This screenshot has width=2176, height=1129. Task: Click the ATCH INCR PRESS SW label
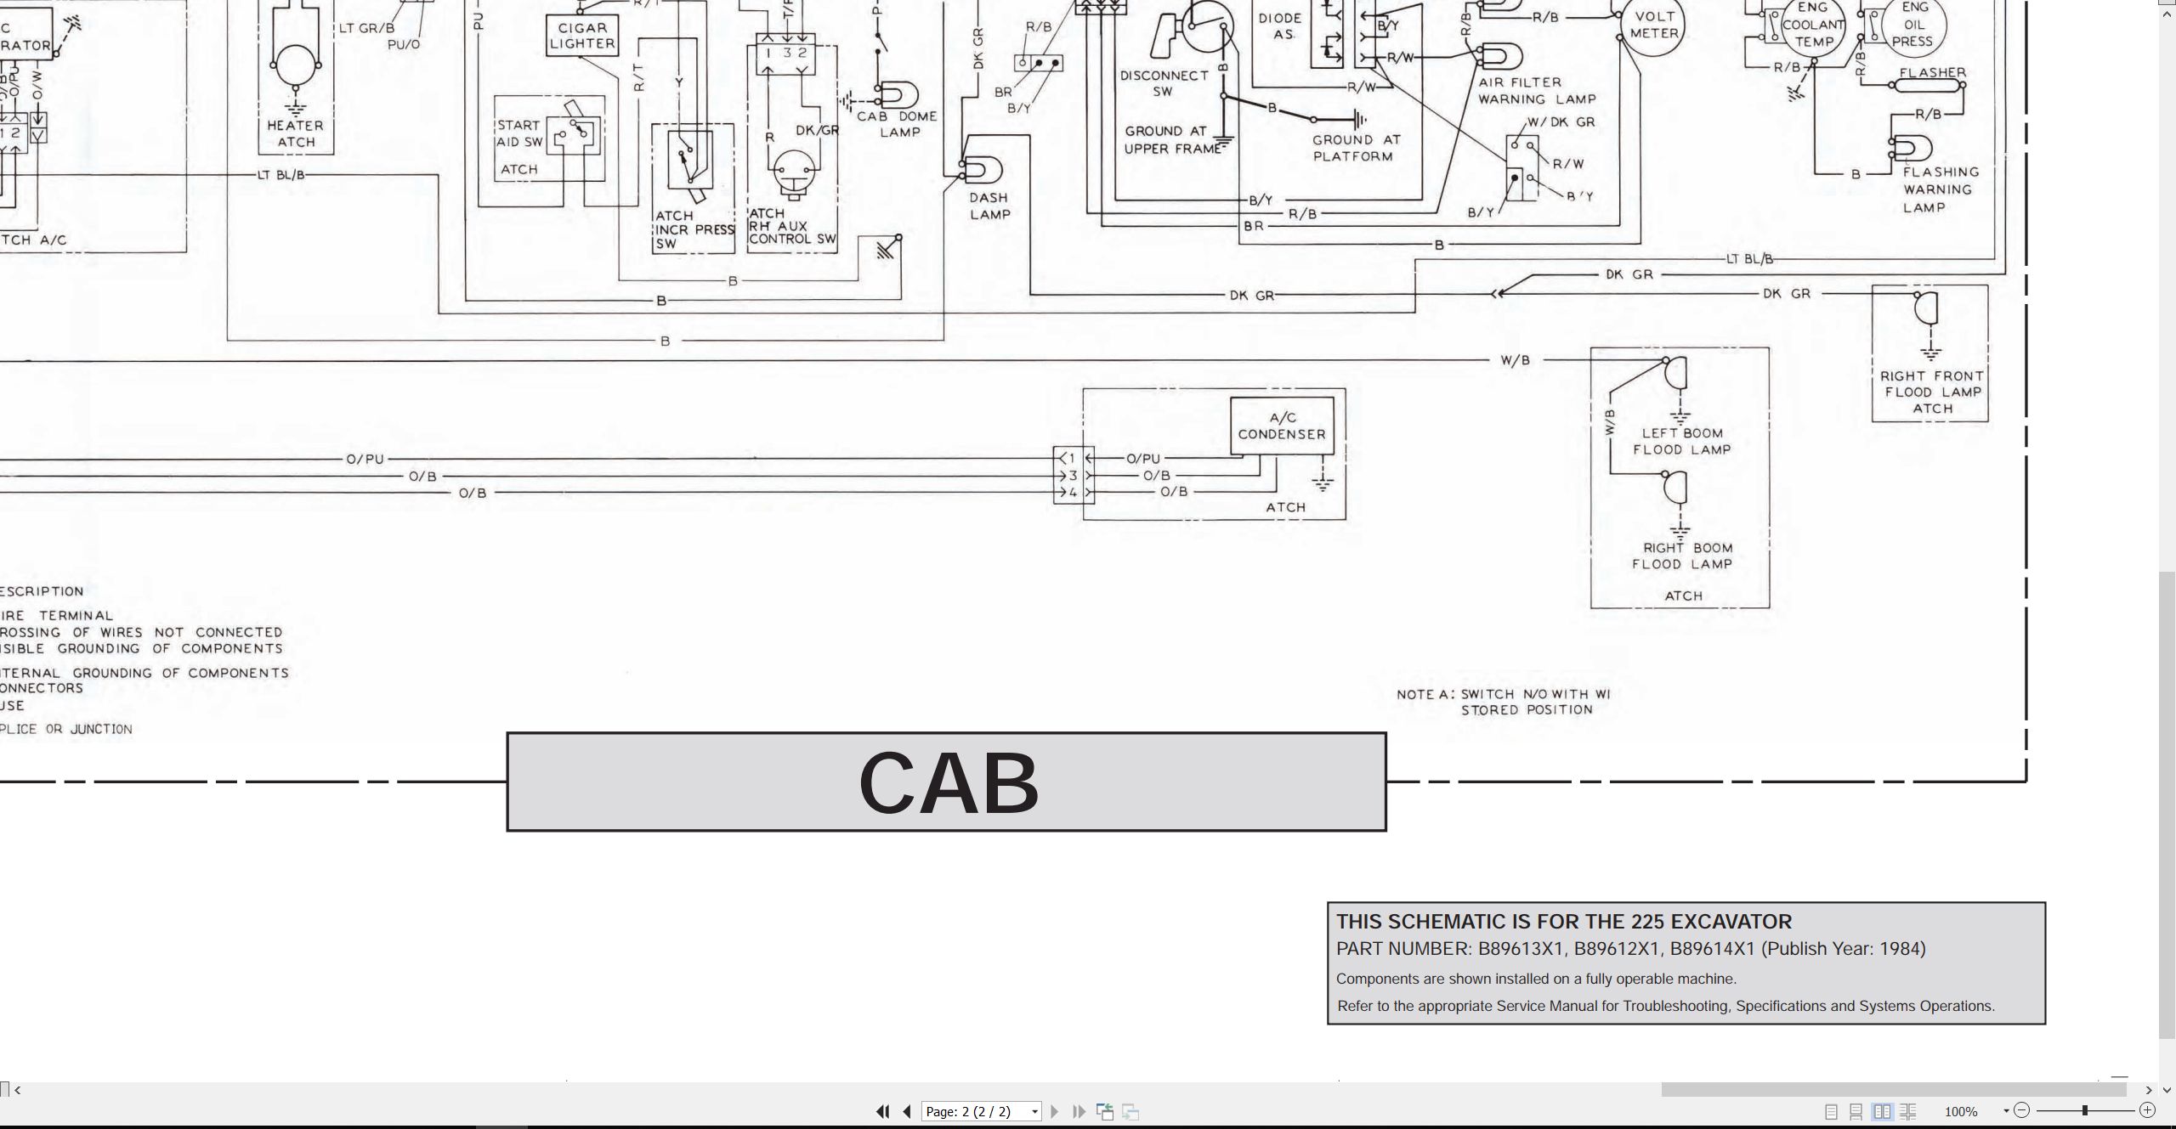[x=694, y=229]
